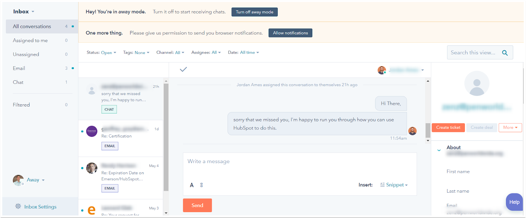Click the search magnifier icon
The image size is (526, 218).
(x=505, y=53)
